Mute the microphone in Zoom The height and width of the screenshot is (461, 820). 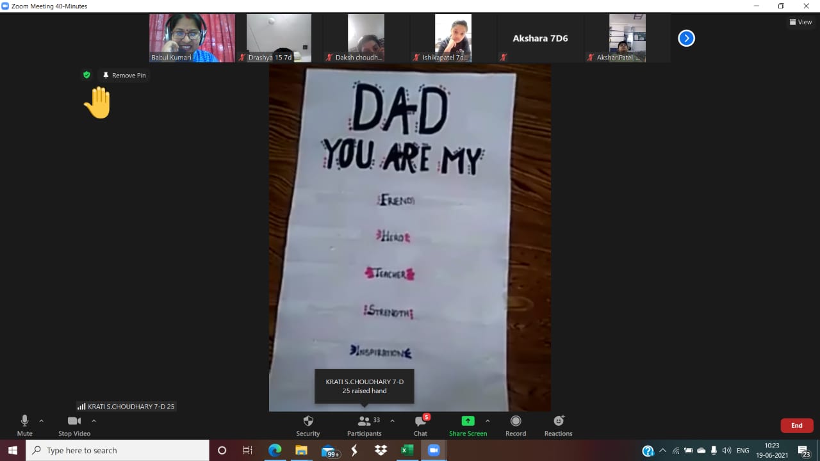(24, 425)
